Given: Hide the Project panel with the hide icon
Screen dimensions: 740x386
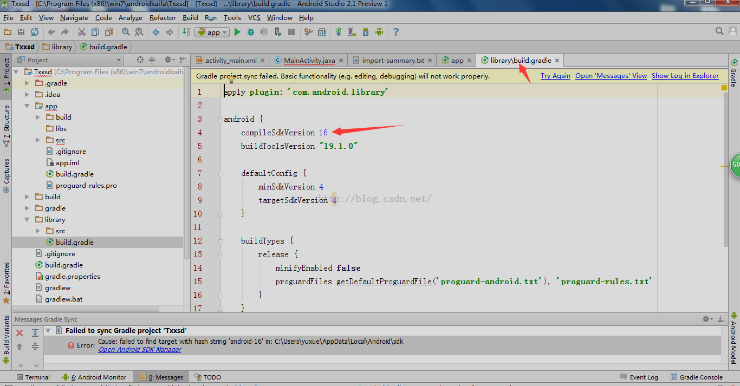Looking at the screenshot, I should click(x=183, y=60).
